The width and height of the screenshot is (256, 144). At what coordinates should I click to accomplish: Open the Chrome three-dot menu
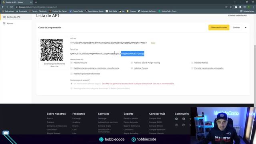[x=253, y=7]
